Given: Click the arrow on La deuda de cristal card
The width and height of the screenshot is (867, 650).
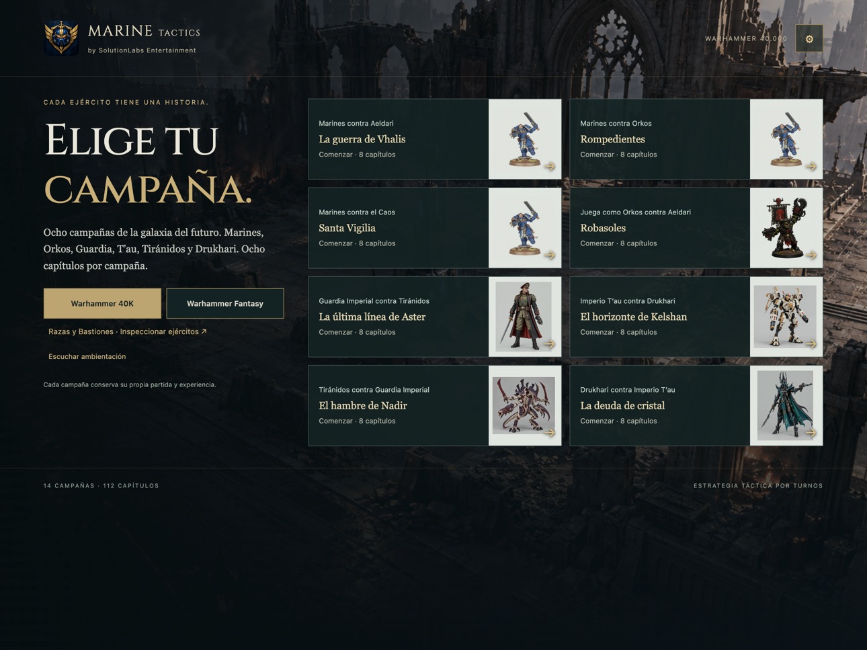Looking at the screenshot, I should click(811, 432).
